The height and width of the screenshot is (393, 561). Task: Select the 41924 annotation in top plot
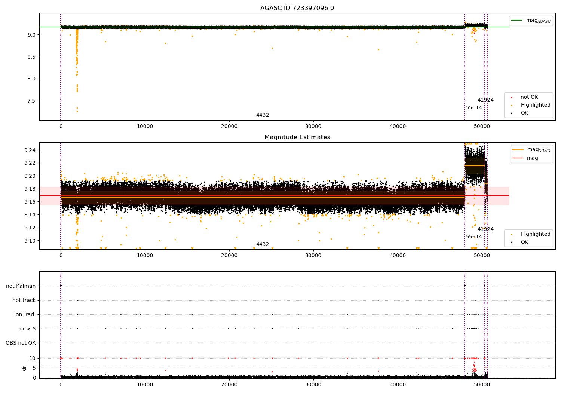tap(485, 100)
